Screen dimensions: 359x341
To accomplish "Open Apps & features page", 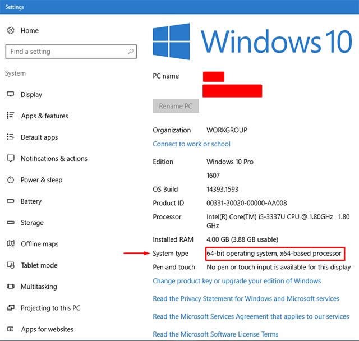I will [45, 116].
